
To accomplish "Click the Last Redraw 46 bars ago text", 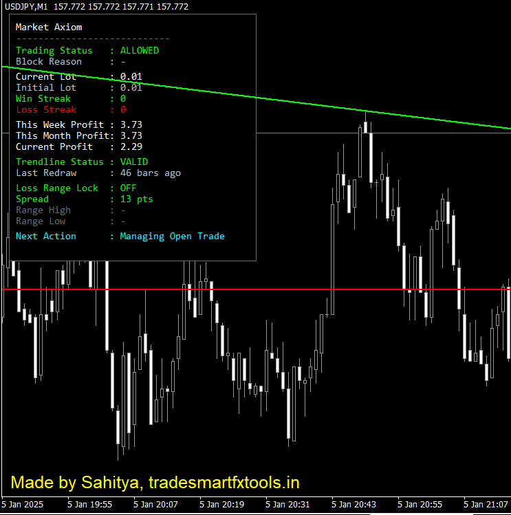I will coord(150,173).
